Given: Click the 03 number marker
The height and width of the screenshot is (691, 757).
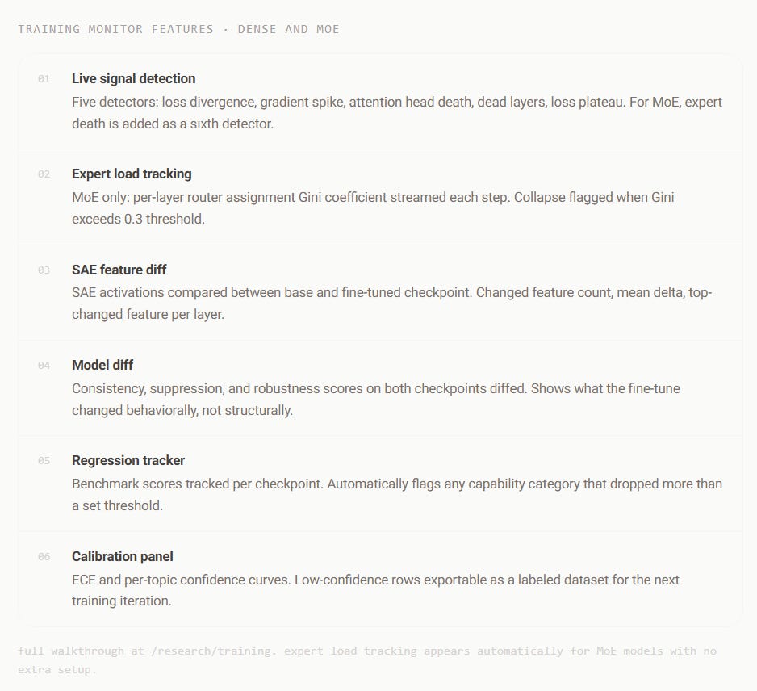Looking at the screenshot, I should [x=44, y=270].
